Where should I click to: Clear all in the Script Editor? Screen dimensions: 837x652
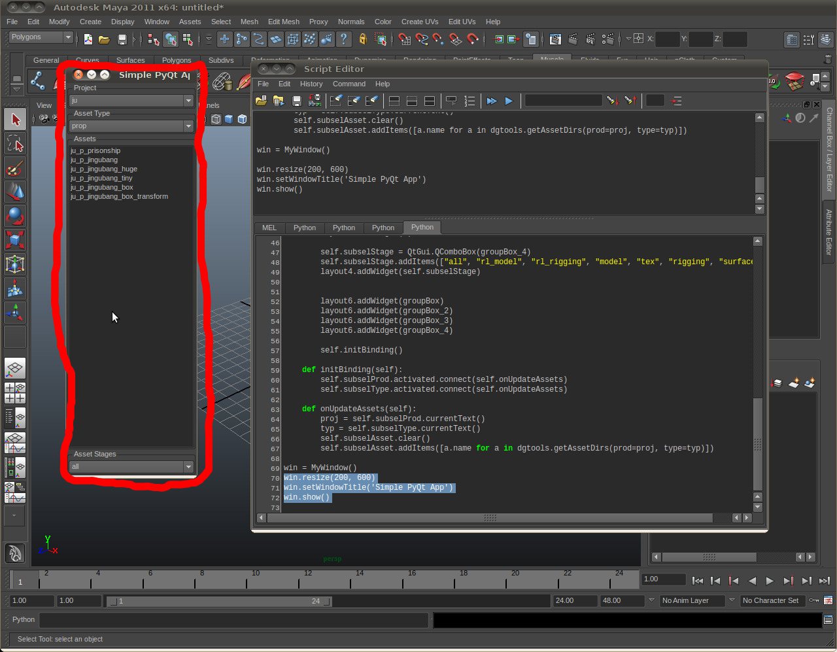pyautogui.click(x=371, y=101)
